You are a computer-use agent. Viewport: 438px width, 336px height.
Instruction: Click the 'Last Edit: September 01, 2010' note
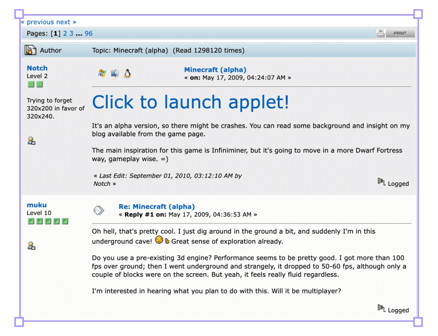point(168,180)
